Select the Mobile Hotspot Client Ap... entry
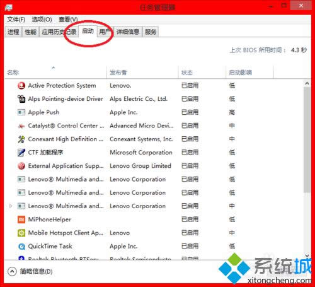Screen dimensions: 315x287 point(66,233)
